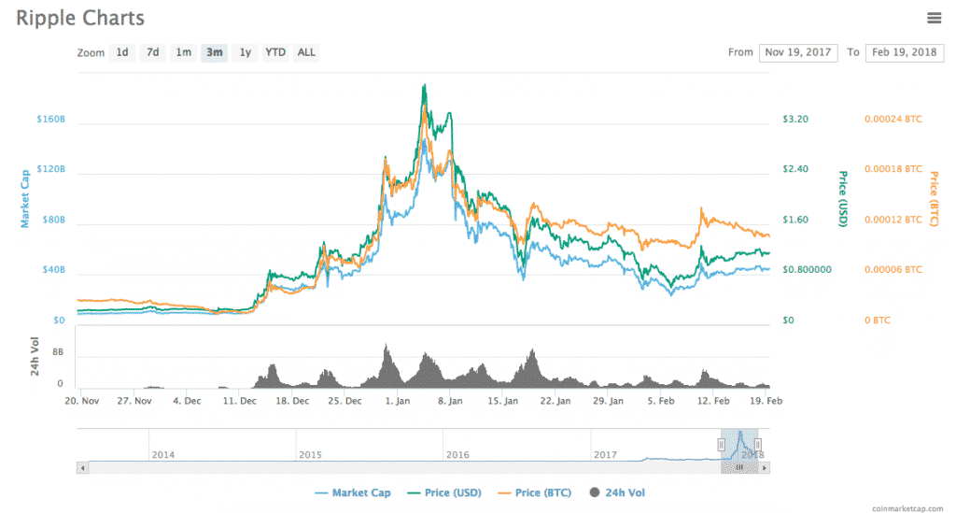Hide the Market Cap series
Viewport: 956px width, 513px height.
coord(353,492)
